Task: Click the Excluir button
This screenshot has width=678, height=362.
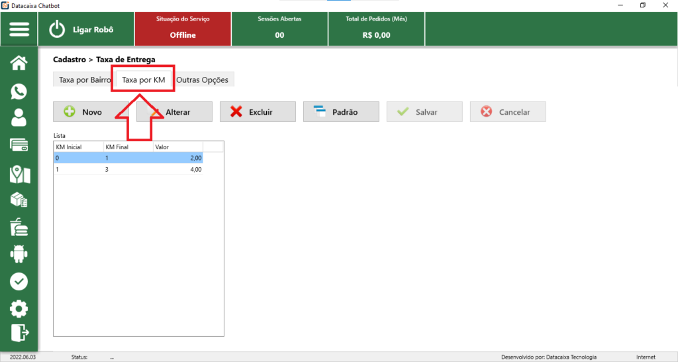Action: tap(258, 112)
